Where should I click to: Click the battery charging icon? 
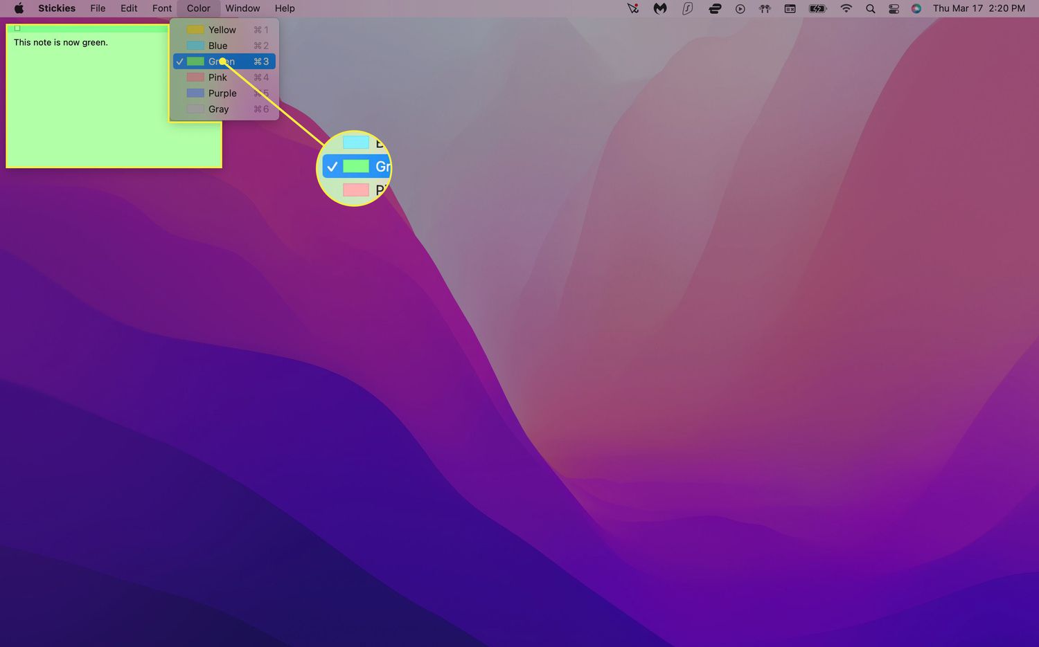tap(818, 8)
